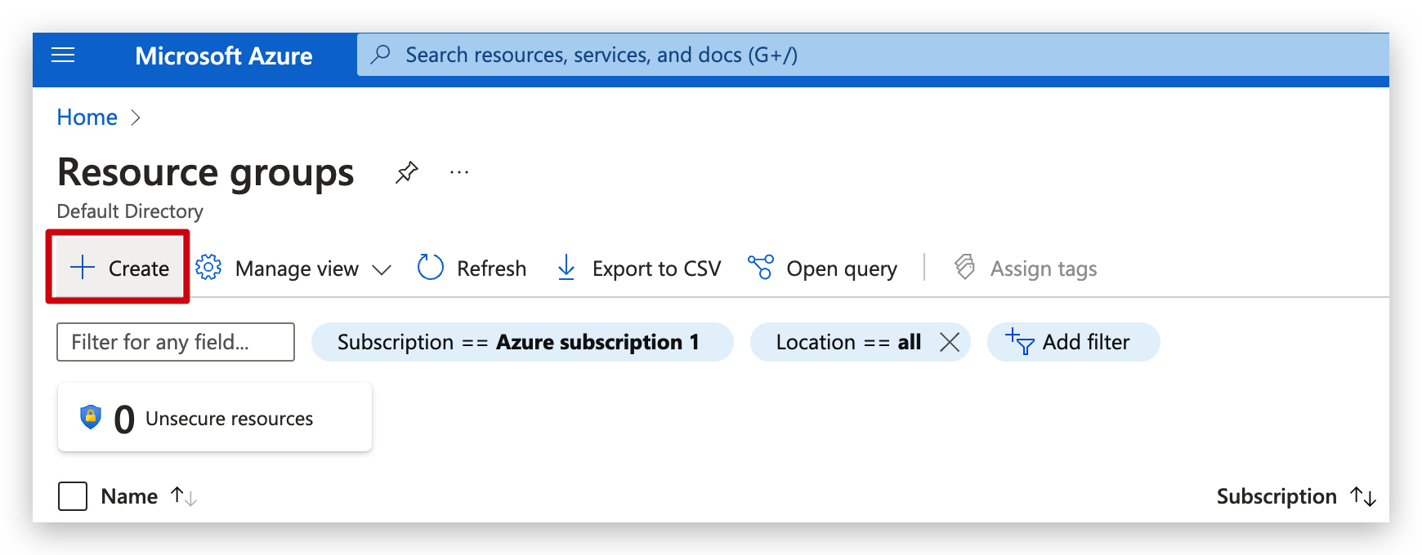Click the Open query graph icon
This screenshot has height=555, width=1422.
click(761, 267)
